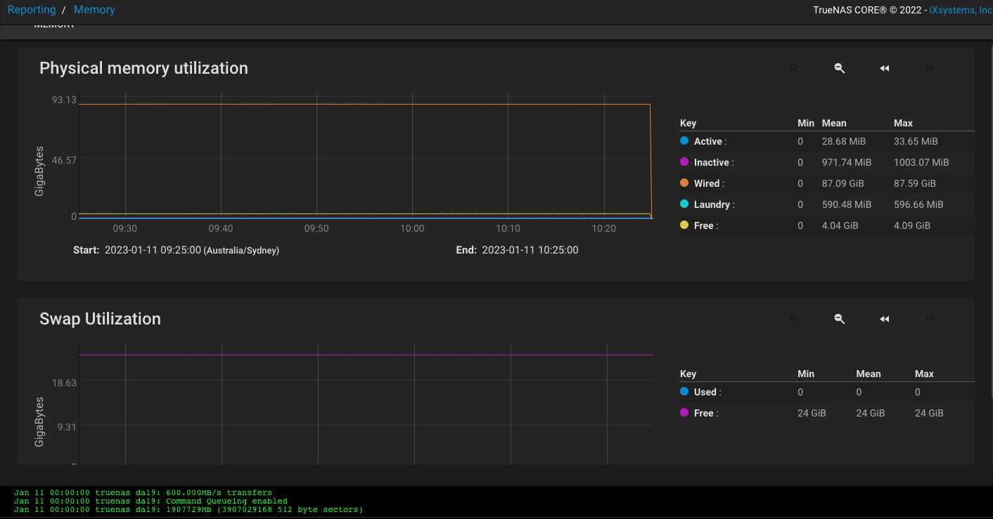Step forward in time on Physical memory chart
This screenshot has height=519, width=993.
pyautogui.click(x=930, y=68)
